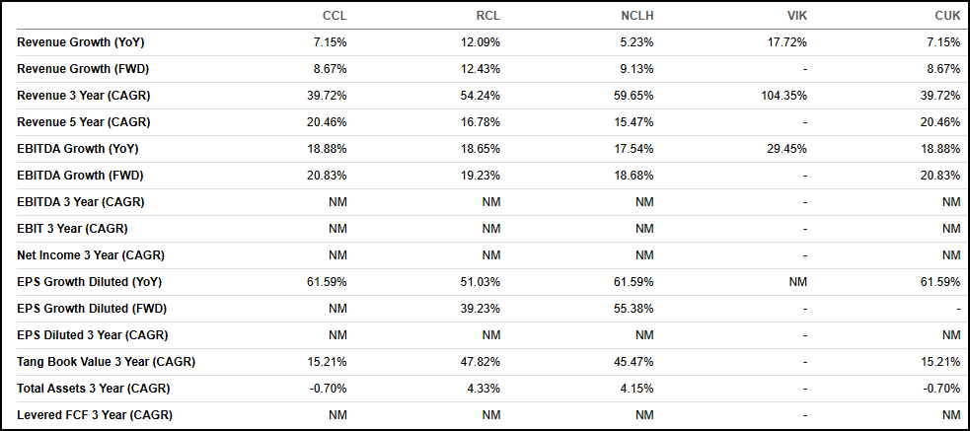Click VIK's 104.35% revenue 3 year value
Viewport: 970px width, 431px height.
[x=784, y=96]
